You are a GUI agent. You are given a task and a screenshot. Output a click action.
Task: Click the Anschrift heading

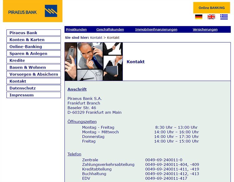[x=77, y=89]
